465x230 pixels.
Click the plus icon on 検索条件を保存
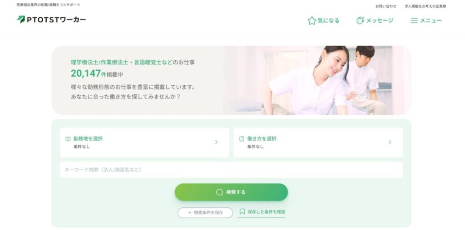(190, 213)
